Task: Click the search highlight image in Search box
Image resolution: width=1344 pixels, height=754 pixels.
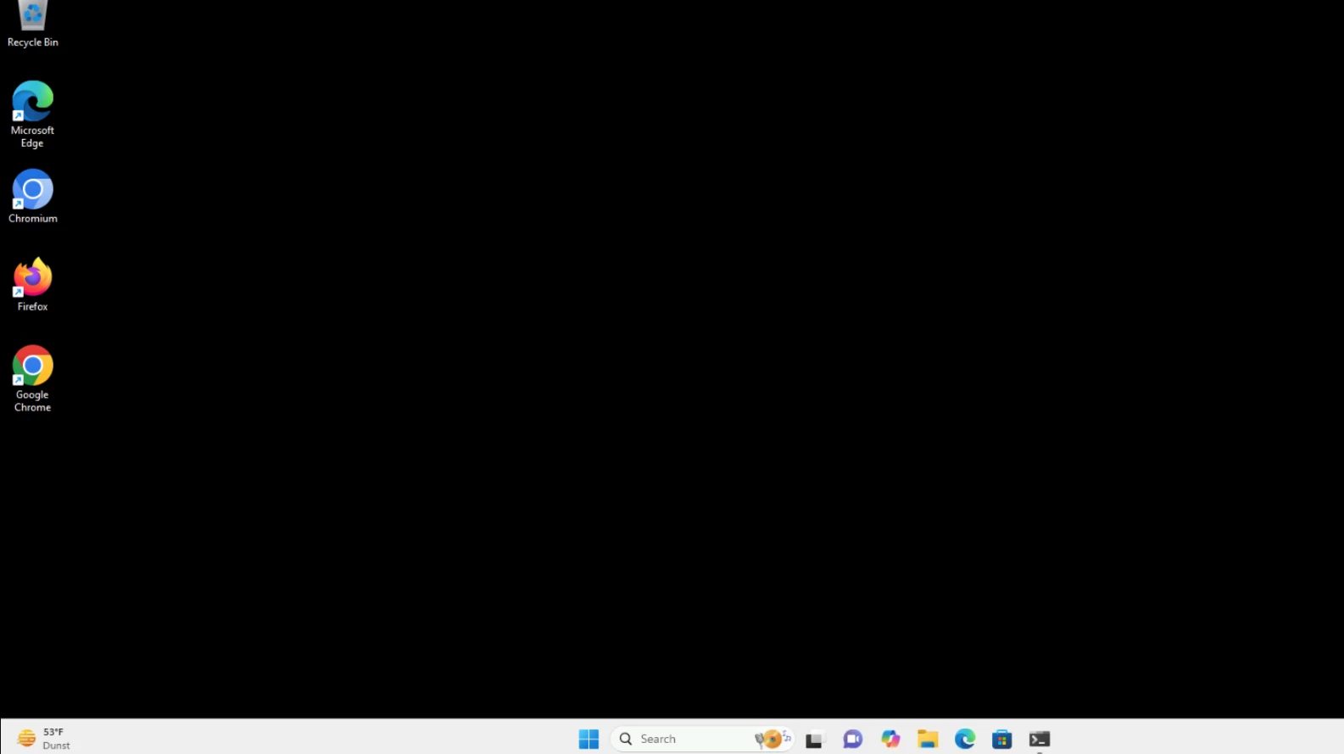Action: (x=772, y=739)
